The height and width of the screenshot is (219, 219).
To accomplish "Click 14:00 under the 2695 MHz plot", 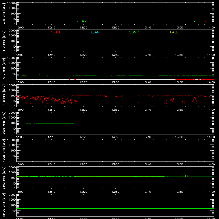I will pyautogui.click(x=211, y=137).
